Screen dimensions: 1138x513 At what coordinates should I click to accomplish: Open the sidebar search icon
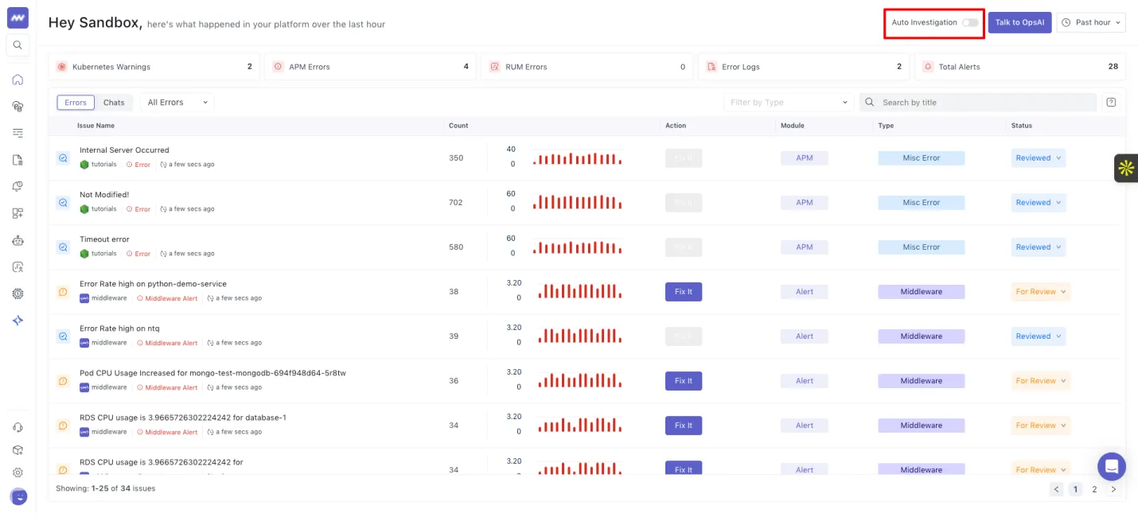coord(18,45)
